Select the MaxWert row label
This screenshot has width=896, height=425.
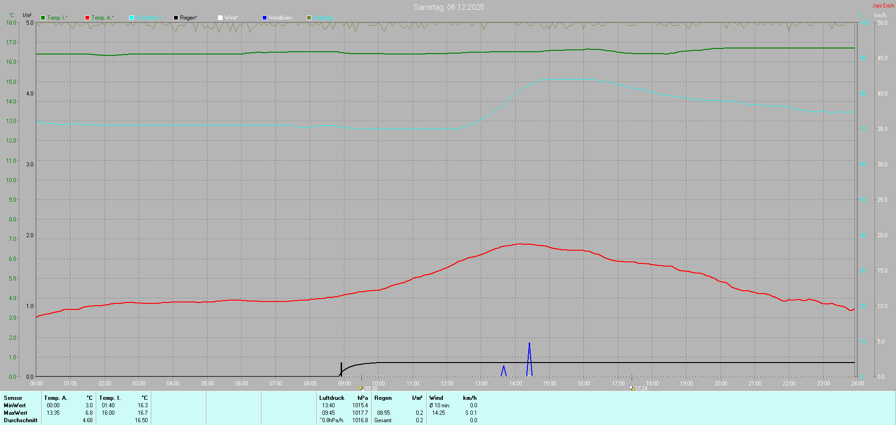15,413
